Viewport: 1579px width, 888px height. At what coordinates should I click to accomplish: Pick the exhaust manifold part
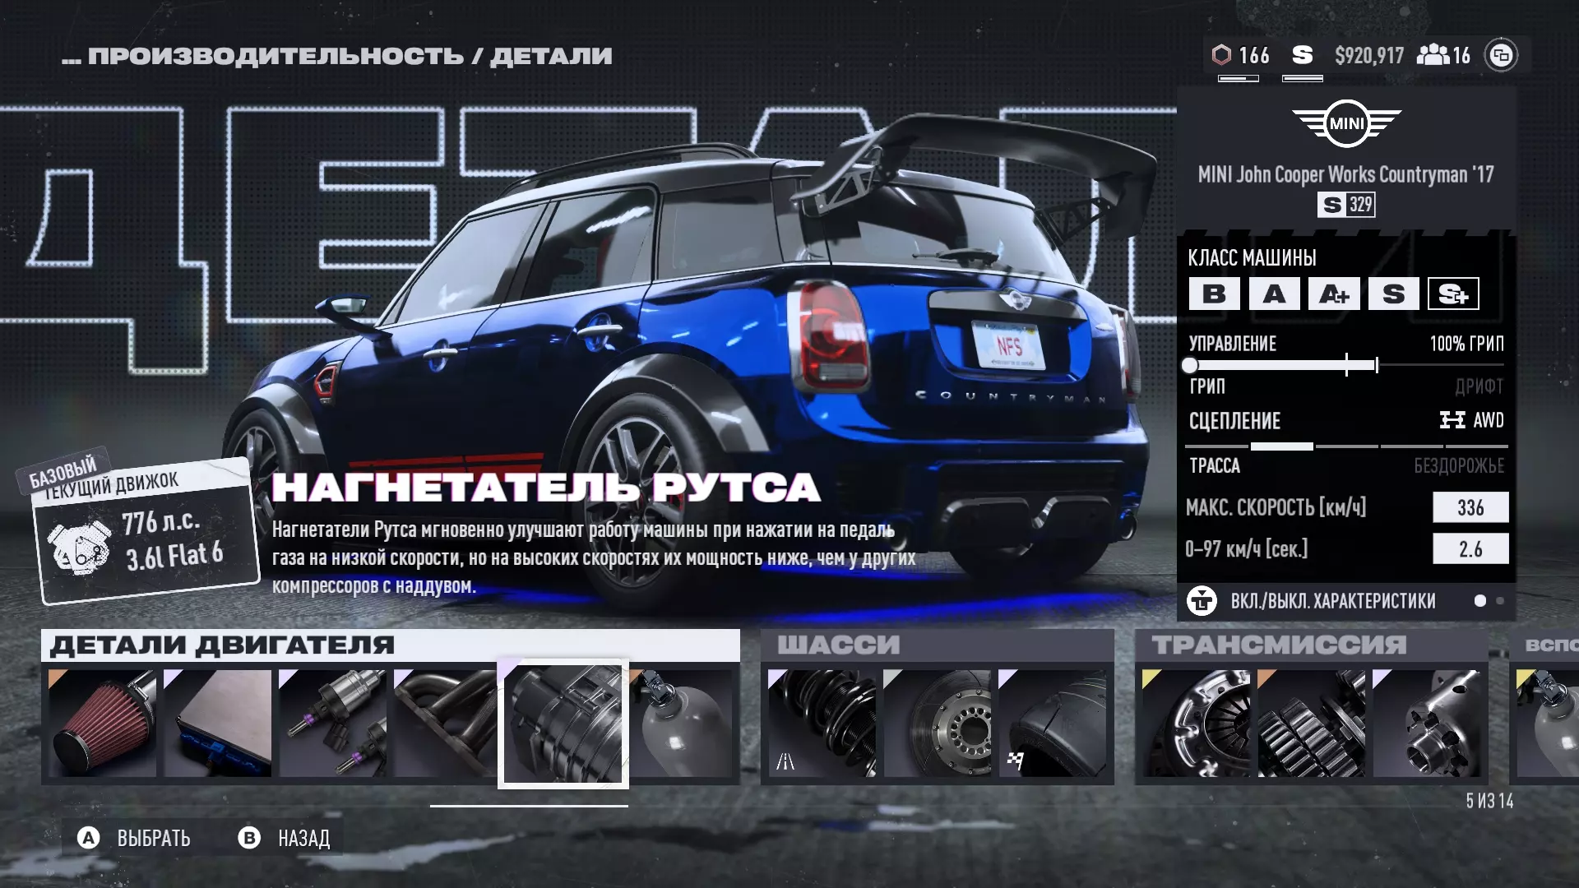pos(445,723)
